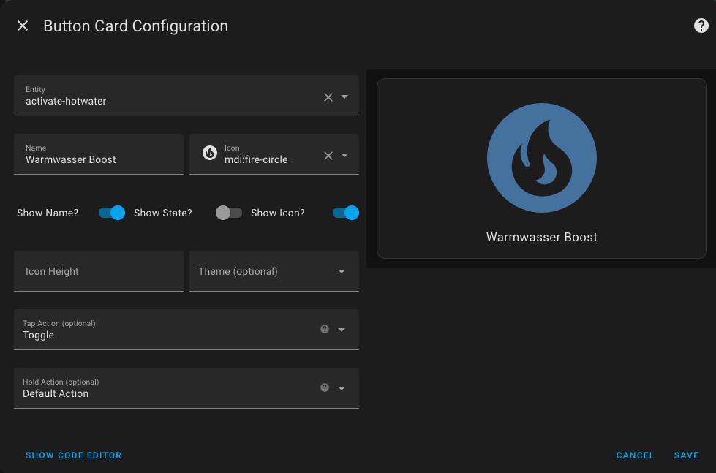Save the button card configuration

pyautogui.click(x=686, y=455)
